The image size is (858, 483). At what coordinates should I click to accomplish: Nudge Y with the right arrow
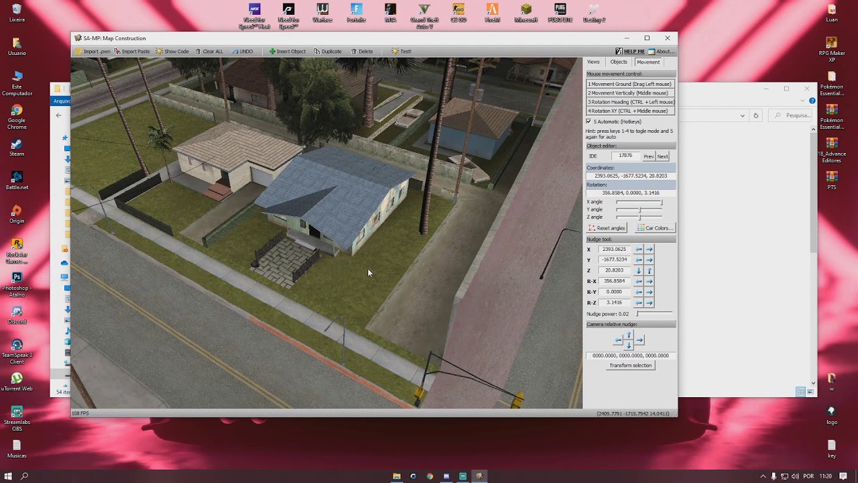pos(649,260)
